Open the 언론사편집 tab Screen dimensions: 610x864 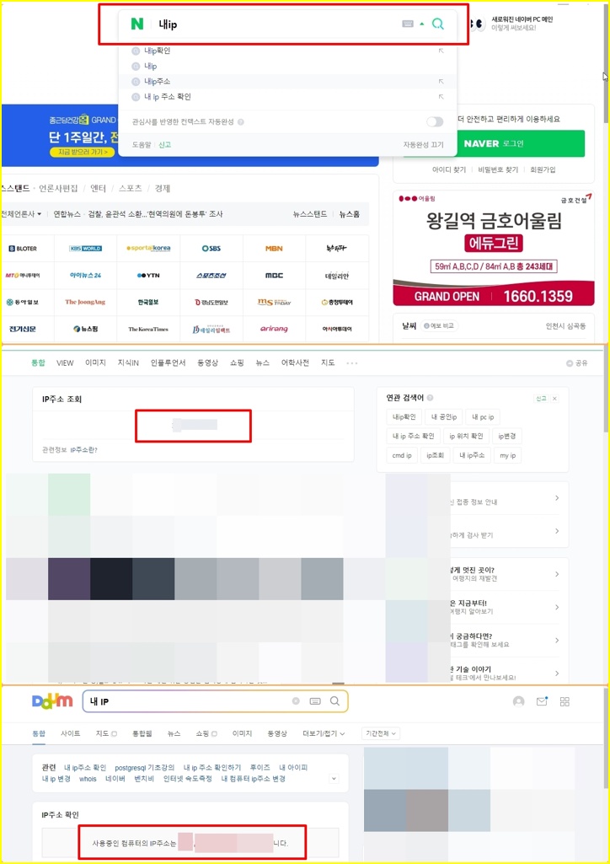pos(58,189)
